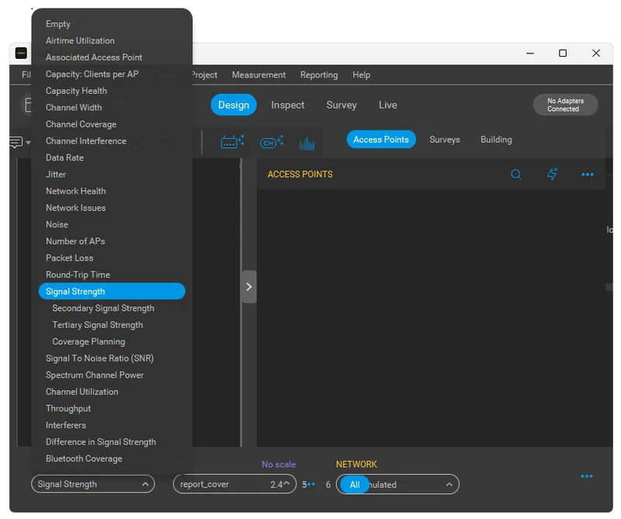Click the auto channel planner CH icon
The height and width of the screenshot is (519, 621).
coord(272,142)
